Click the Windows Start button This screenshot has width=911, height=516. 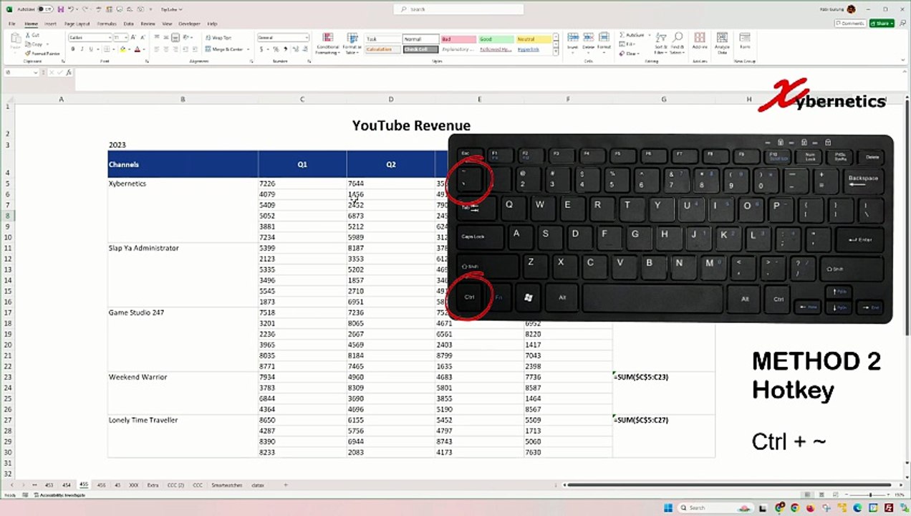pyautogui.click(x=668, y=508)
